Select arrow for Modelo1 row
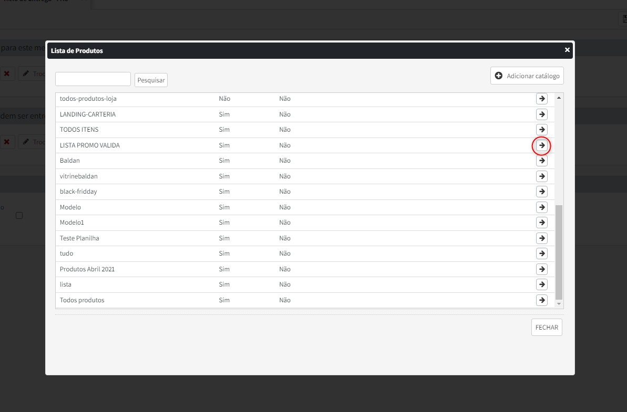Screen dimensions: 627x412 click(541, 223)
